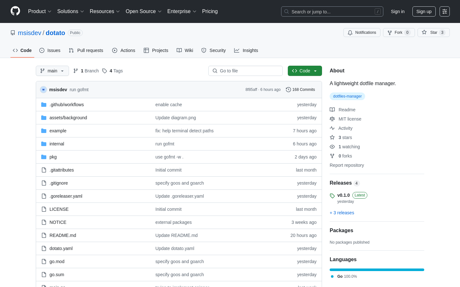Open the go.mod file
This screenshot has height=287, width=460.
click(x=57, y=261)
